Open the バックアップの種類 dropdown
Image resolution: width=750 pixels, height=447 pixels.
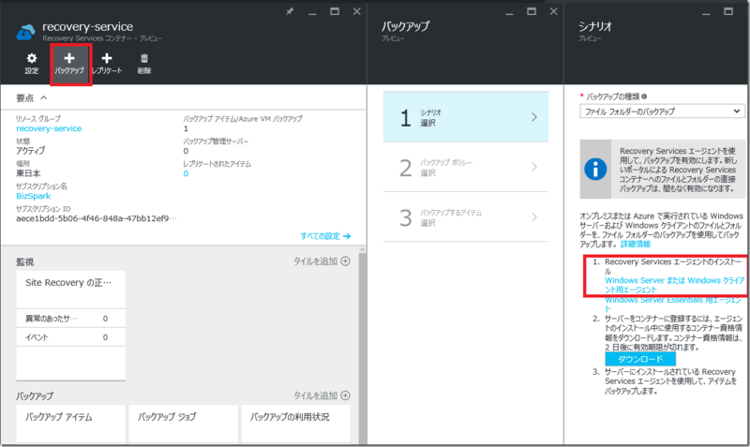(x=662, y=112)
